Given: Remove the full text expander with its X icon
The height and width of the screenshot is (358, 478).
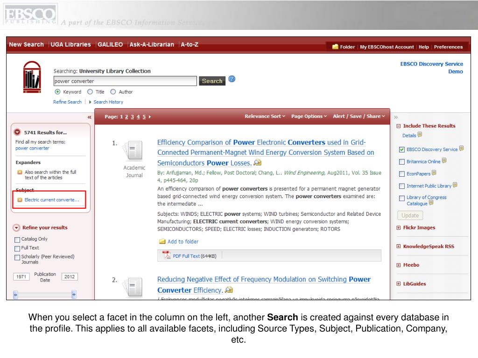Looking at the screenshot, I should (x=20, y=172).
